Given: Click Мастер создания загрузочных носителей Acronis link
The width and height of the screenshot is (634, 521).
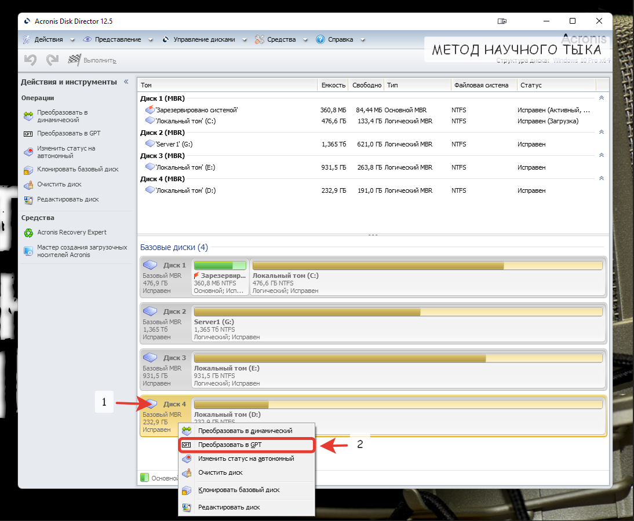Looking at the screenshot, I should 82,251.
